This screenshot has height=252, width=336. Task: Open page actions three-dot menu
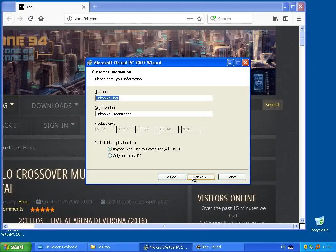pos(190,19)
